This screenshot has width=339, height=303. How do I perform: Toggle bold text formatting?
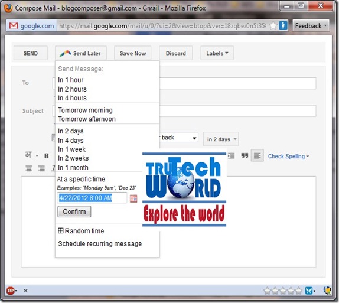pos(47,156)
